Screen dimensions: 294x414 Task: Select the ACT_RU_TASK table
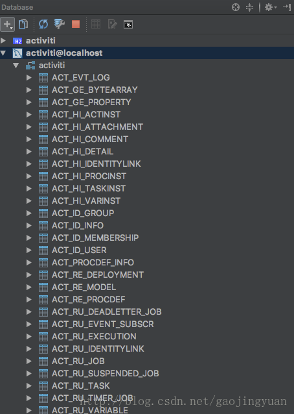(x=80, y=385)
